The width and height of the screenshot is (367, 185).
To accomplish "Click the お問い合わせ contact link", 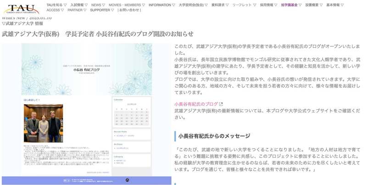I will pos(129,10).
